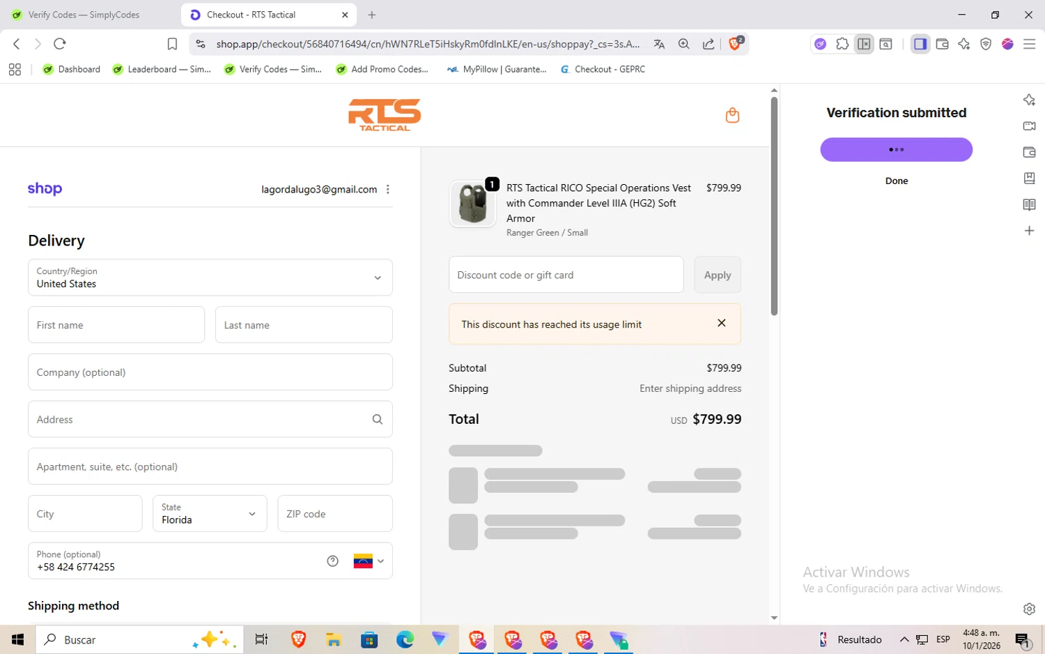Open the MyPillow Guarantee bookmark
This screenshot has width=1045, height=654.
click(x=497, y=69)
